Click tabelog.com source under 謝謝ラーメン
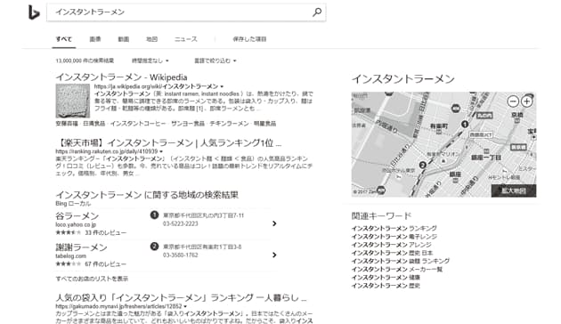The height and width of the screenshot is (324, 561). click(71, 256)
